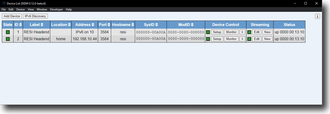Click Device Control status light in row 2
This screenshot has width=330, height=114.
208,39
